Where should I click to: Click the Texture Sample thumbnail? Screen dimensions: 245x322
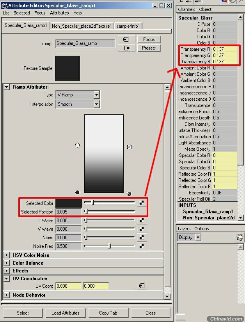click(x=67, y=68)
